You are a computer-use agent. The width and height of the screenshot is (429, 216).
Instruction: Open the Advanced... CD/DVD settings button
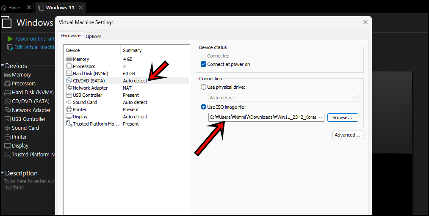click(348, 135)
